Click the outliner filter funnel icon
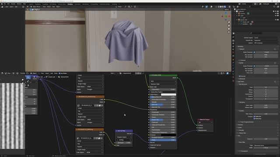This screenshot has width=280, height=157. 274,7
